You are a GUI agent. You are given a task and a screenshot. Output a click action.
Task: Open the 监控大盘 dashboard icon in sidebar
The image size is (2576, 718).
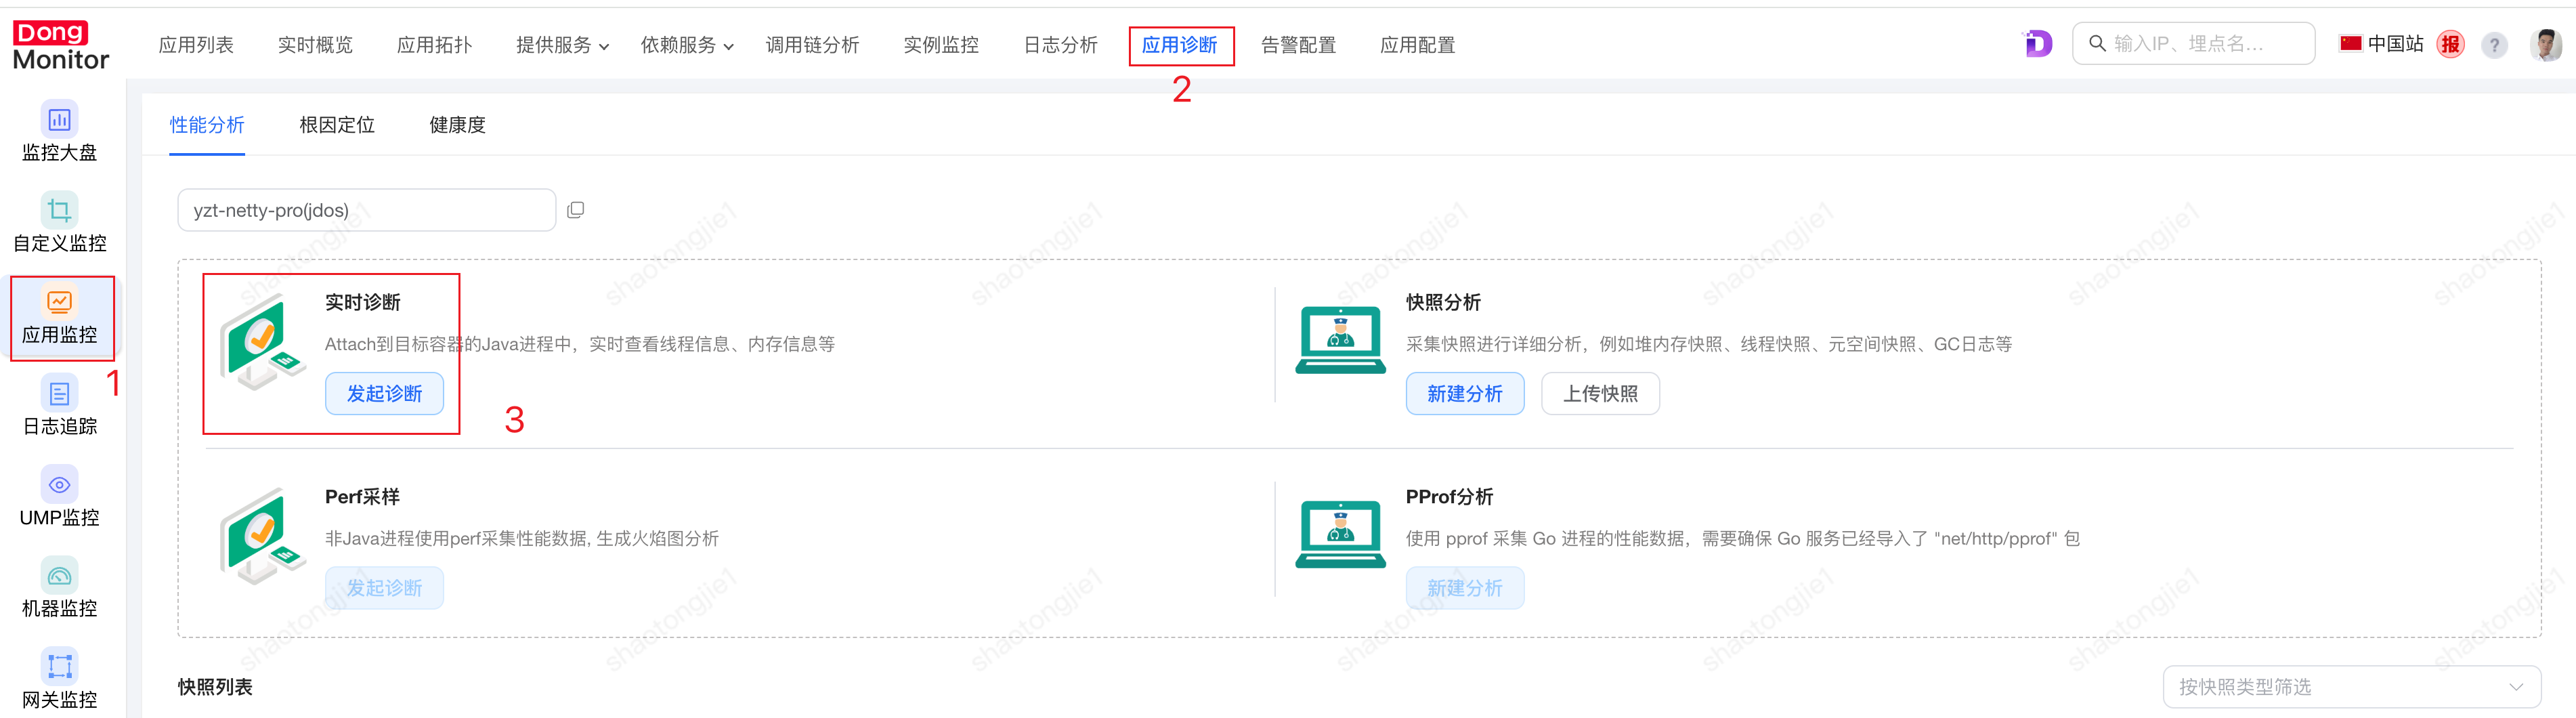pyautogui.click(x=59, y=120)
